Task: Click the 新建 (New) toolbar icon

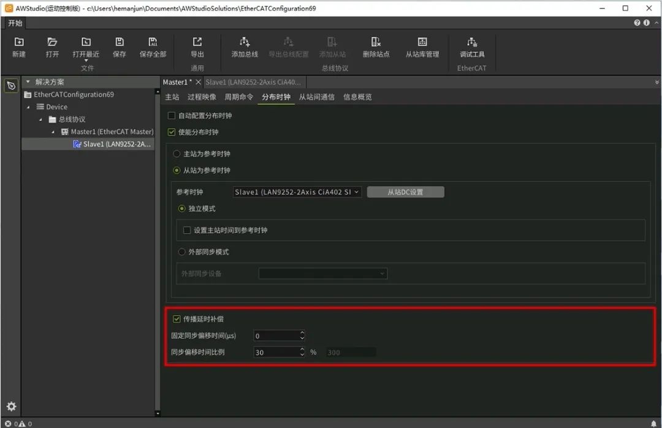Action: (x=19, y=42)
